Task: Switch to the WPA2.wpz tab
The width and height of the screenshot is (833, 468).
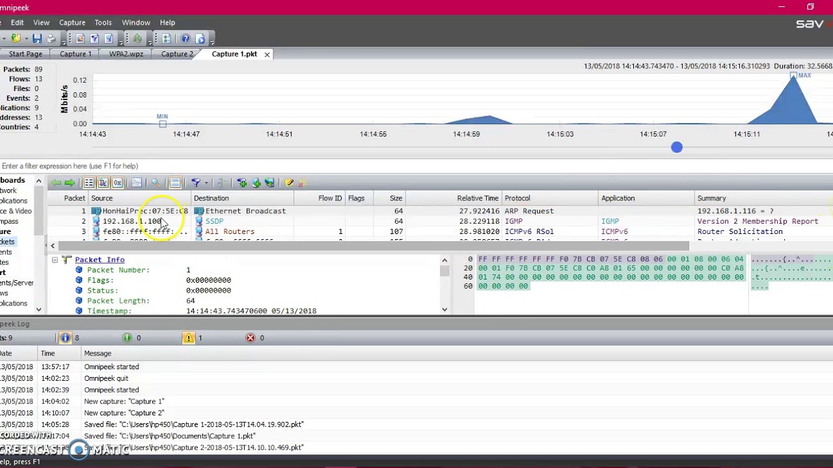Action: pos(126,54)
